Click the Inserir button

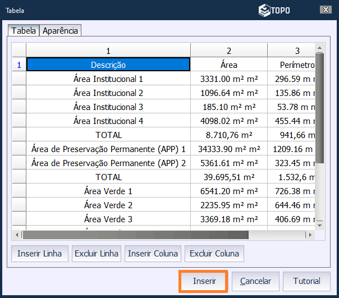click(x=203, y=281)
